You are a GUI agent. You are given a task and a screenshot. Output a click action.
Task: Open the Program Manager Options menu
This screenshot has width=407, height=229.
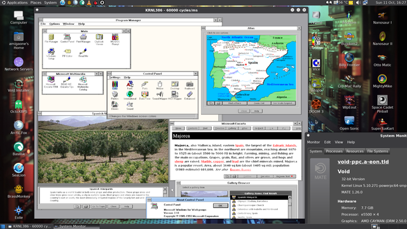click(55, 24)
